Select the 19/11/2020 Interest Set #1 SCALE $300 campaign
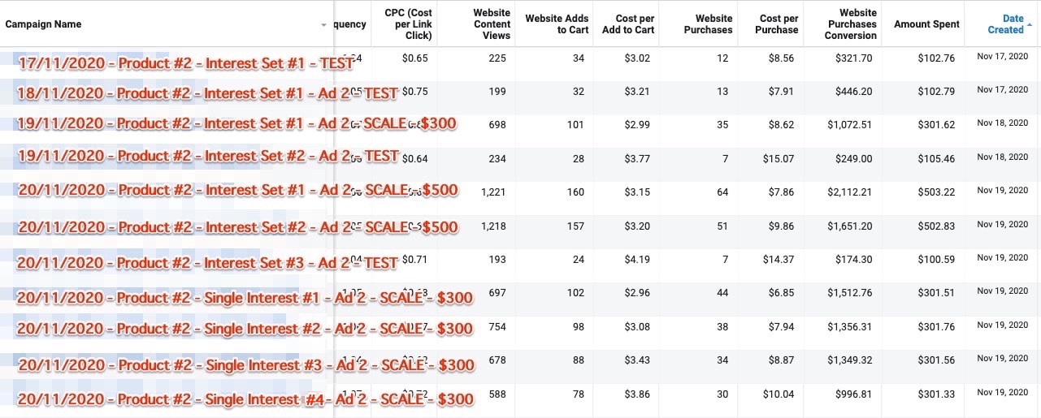The height and width of the screenshot is (418, 1041). (236, 123)
